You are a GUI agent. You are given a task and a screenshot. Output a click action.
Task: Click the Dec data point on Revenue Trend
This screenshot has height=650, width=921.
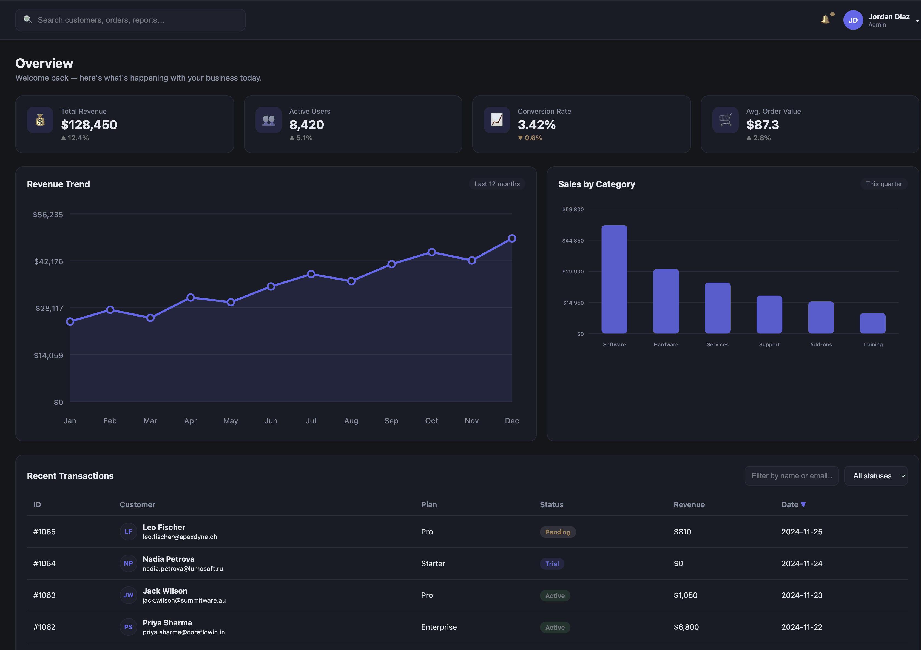(x=512, y=239)
